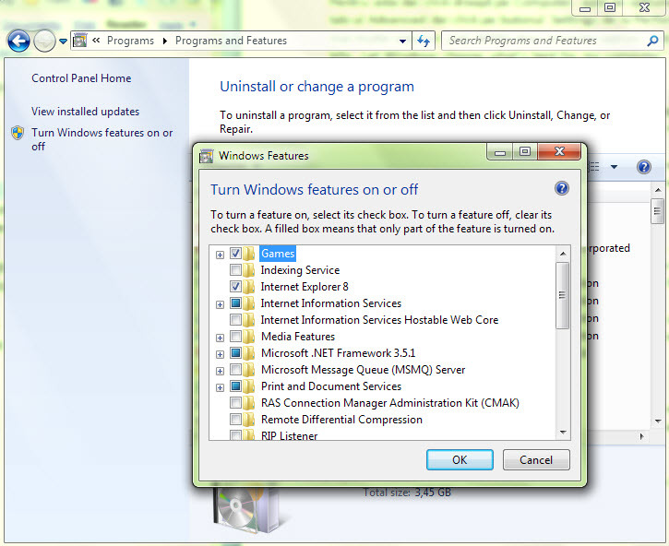The image size is (669, 546).
Task: Check Remote Differential Compression checkbox
Action: (x=235, y=420)
